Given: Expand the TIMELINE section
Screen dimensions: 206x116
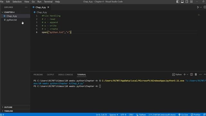Looking at the screenshot, I should (9, 111).
